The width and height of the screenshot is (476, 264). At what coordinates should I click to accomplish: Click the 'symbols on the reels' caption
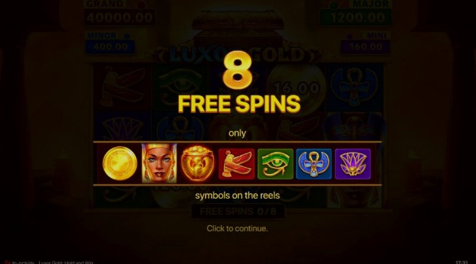tap(237, 196)
